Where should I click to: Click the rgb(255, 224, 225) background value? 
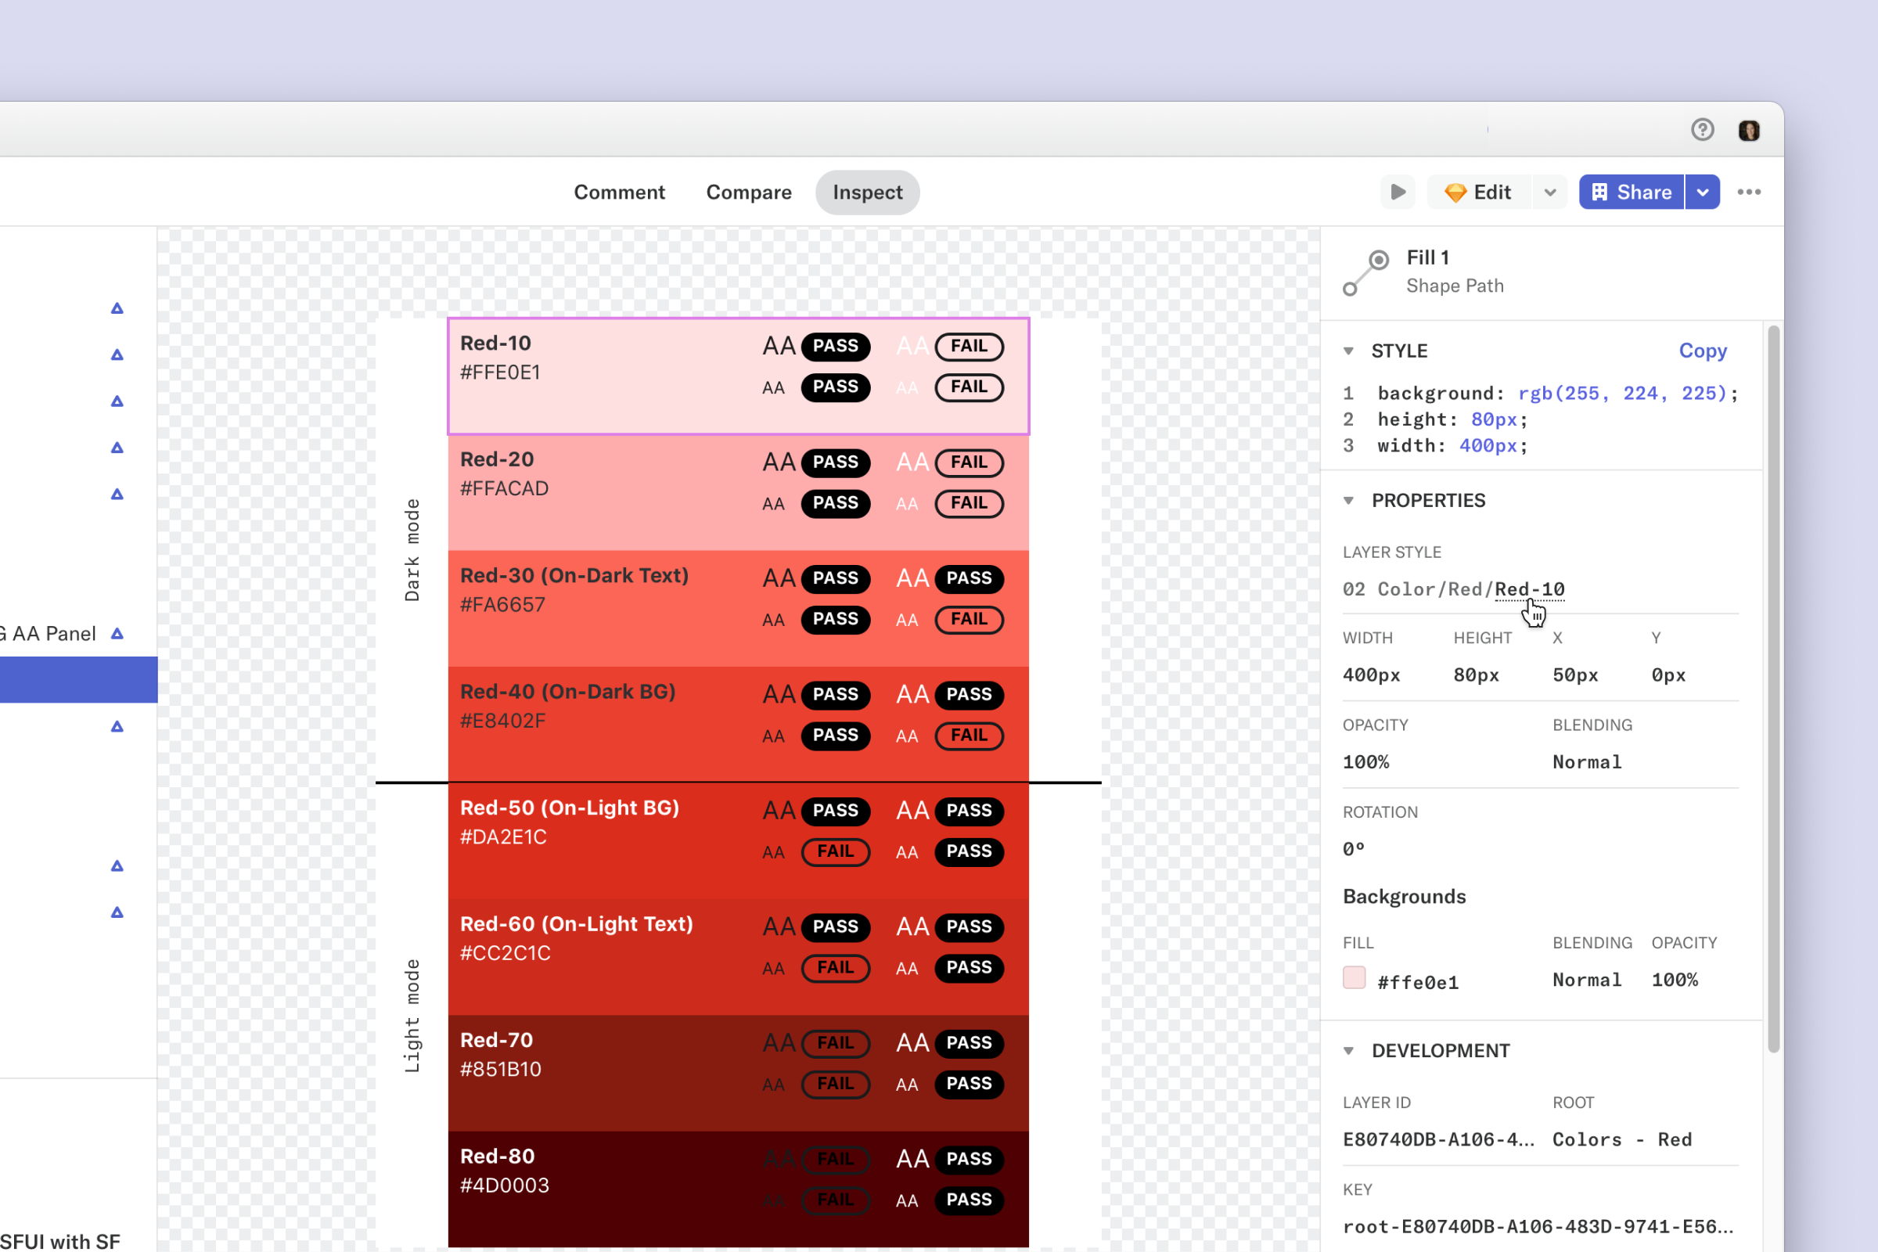pos(1622,394)
